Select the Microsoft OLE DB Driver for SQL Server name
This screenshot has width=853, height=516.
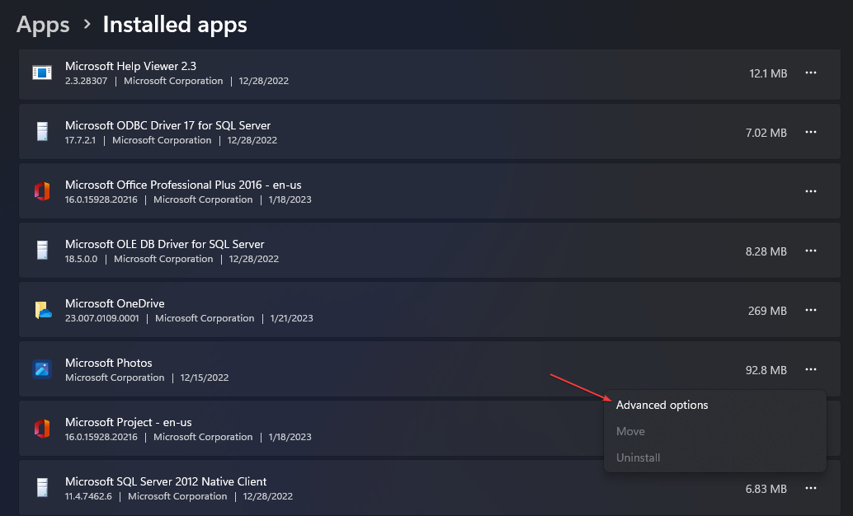(x=164, y=244)
